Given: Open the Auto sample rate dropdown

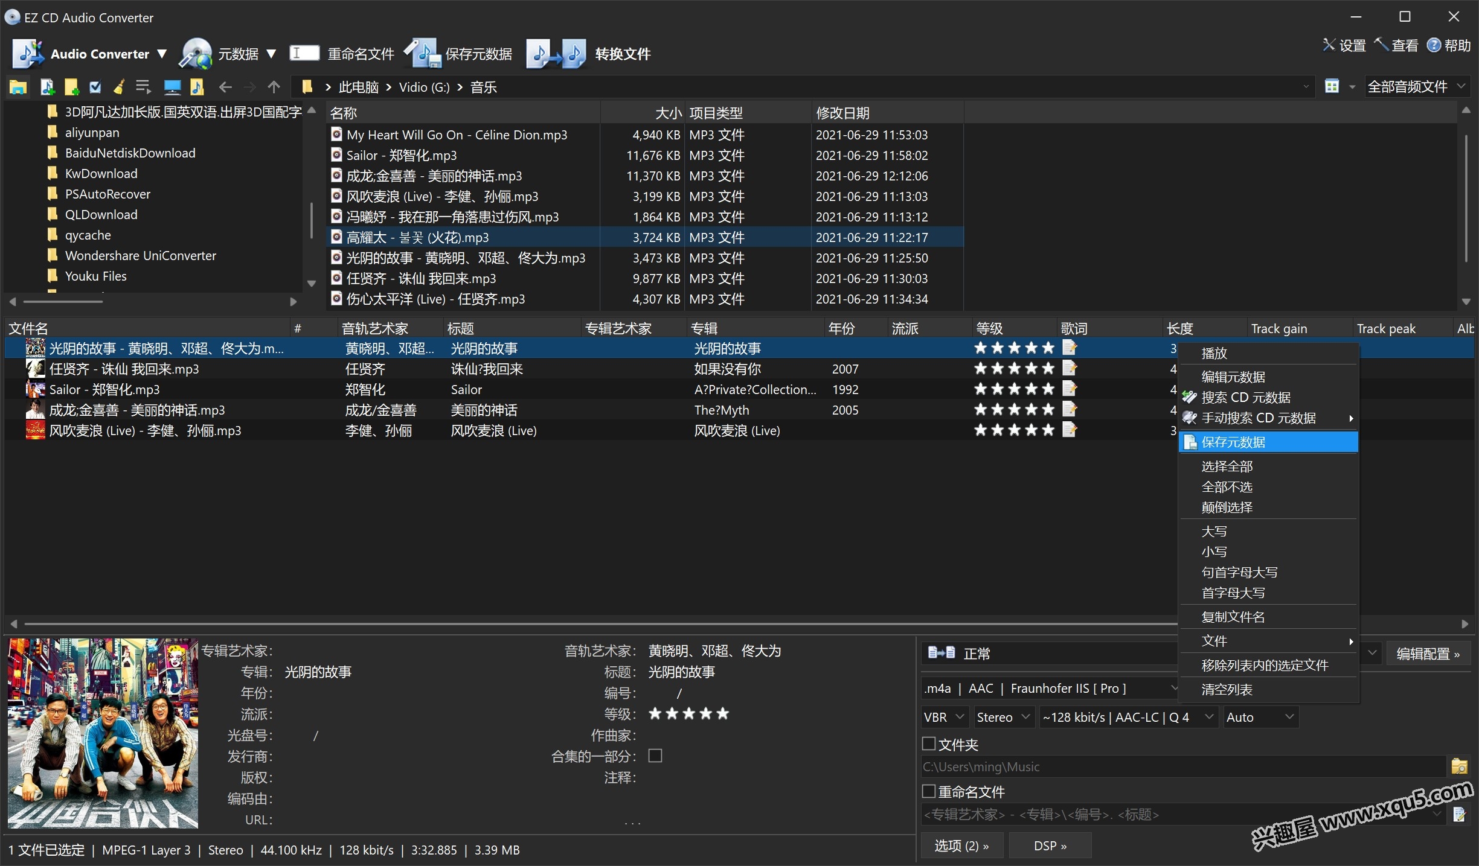Looking at the screenshot, I should (x=1260, y=717).
